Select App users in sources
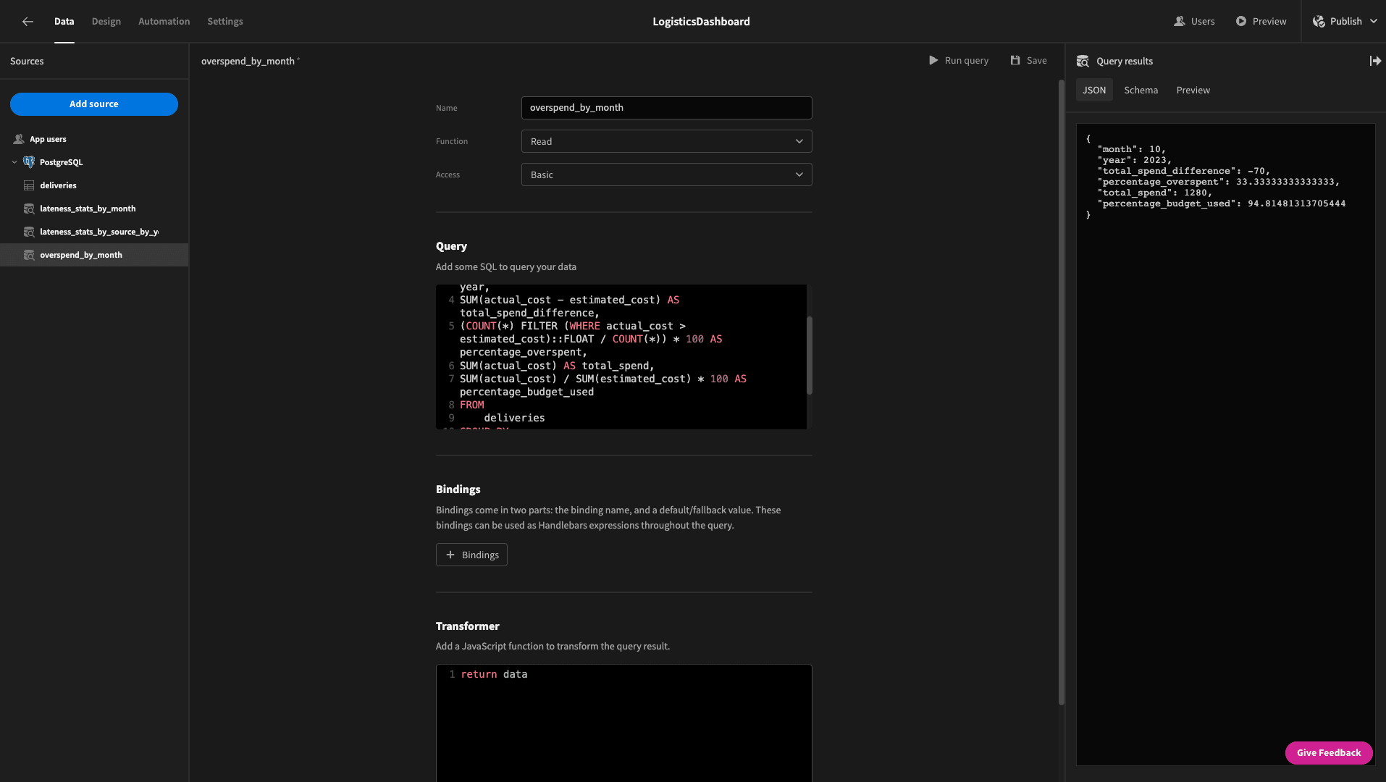 [94, 139]
